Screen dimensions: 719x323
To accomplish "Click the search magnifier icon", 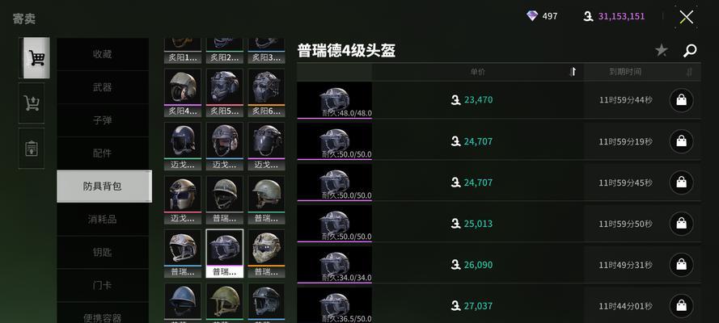I will click(x=690, y=50).
